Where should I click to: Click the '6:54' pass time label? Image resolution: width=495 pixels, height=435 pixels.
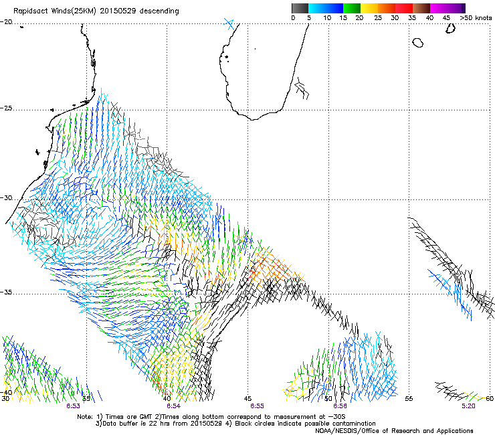point(174,406)
